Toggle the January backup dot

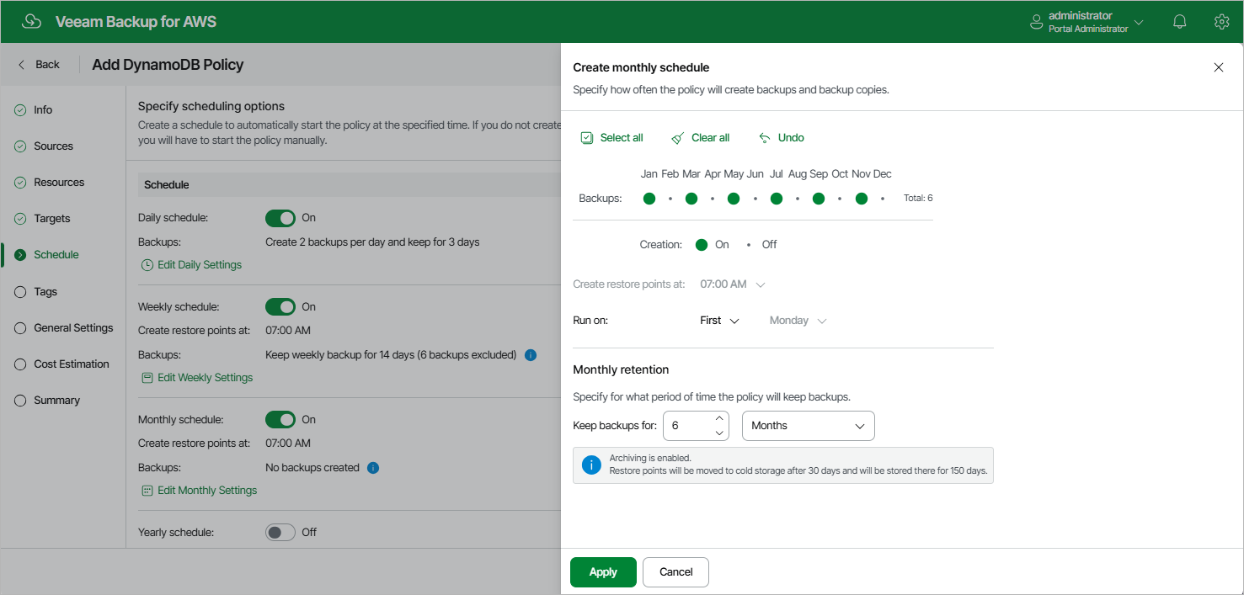(x=649, y=199)
